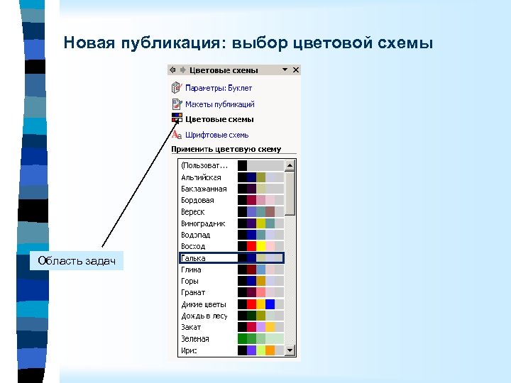
Task: Select the highlighted Галька scheme
Action: (231, 258)
